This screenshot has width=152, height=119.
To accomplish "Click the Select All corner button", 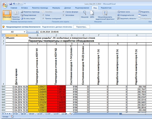I will click(x=3, y=35).
